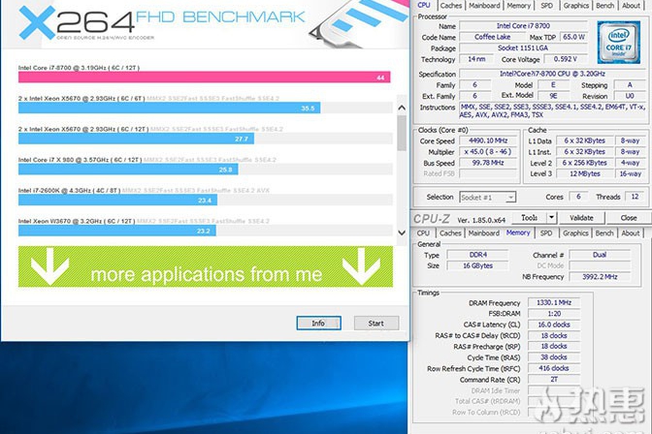This screenshot has height=434, width=652.
Task: Click the Close button in CPU-Z
Action: coord(629,218)
